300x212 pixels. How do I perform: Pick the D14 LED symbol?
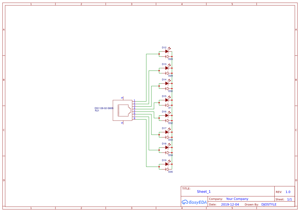pos(167,83)
